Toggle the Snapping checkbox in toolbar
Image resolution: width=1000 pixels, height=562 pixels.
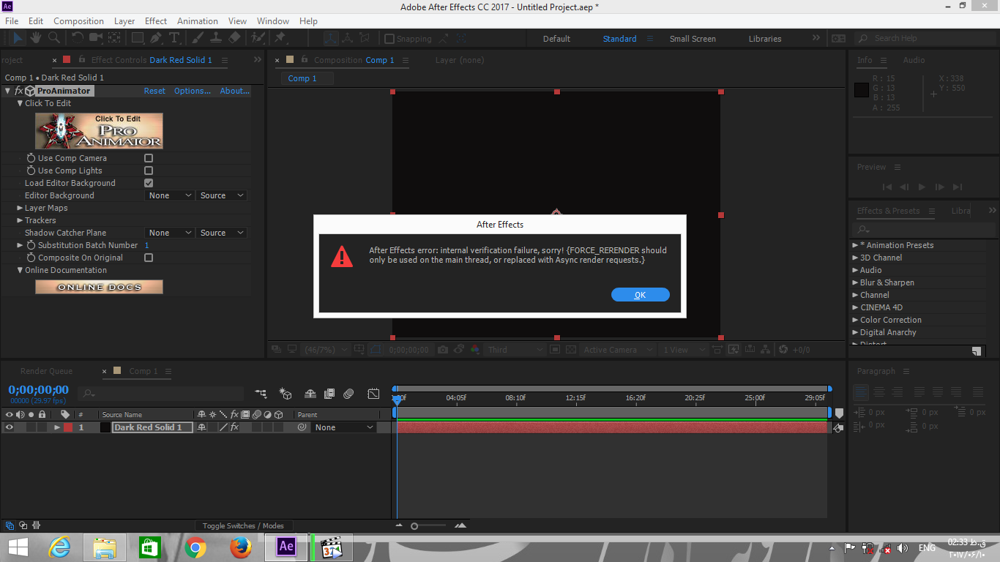[389, 39]
